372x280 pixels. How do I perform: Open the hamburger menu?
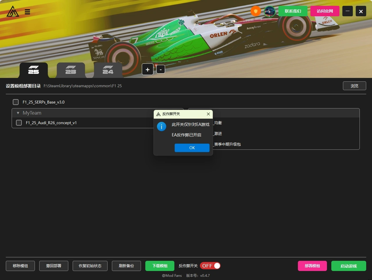[x=27, y=12]
